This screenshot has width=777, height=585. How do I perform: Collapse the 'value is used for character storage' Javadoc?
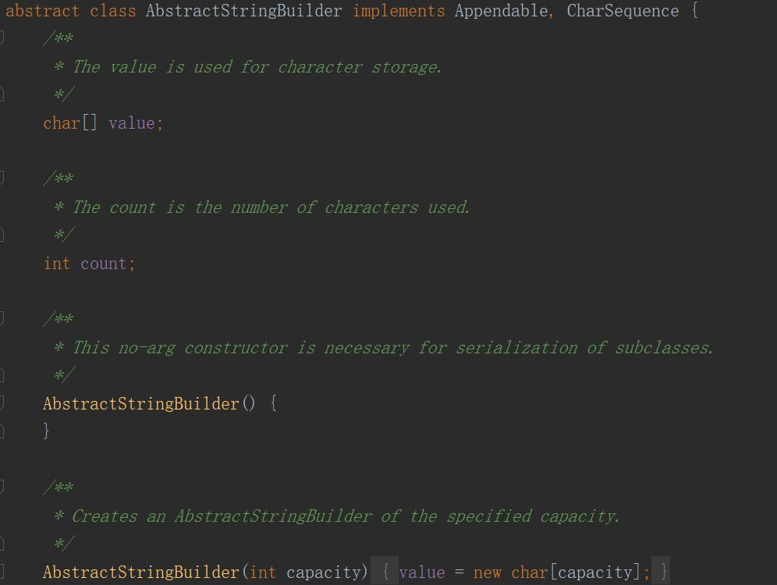click(2, 37)
